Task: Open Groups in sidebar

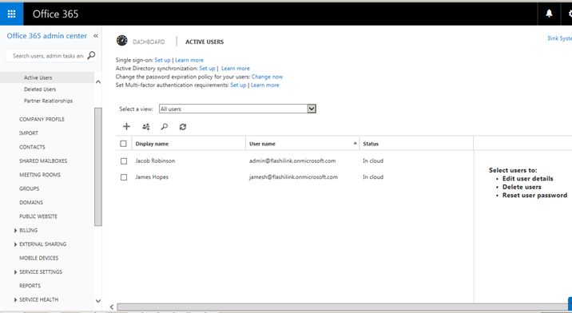Action: click(30, 188)
